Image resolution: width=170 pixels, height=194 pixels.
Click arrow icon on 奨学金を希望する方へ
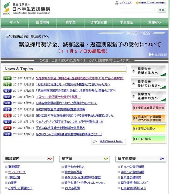134,71
